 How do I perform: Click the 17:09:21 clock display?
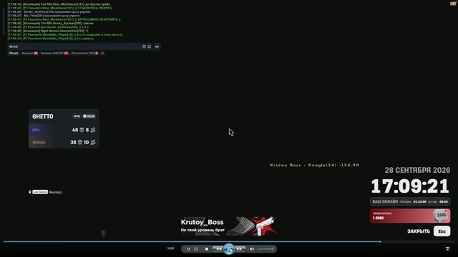[x=410, y=186]
